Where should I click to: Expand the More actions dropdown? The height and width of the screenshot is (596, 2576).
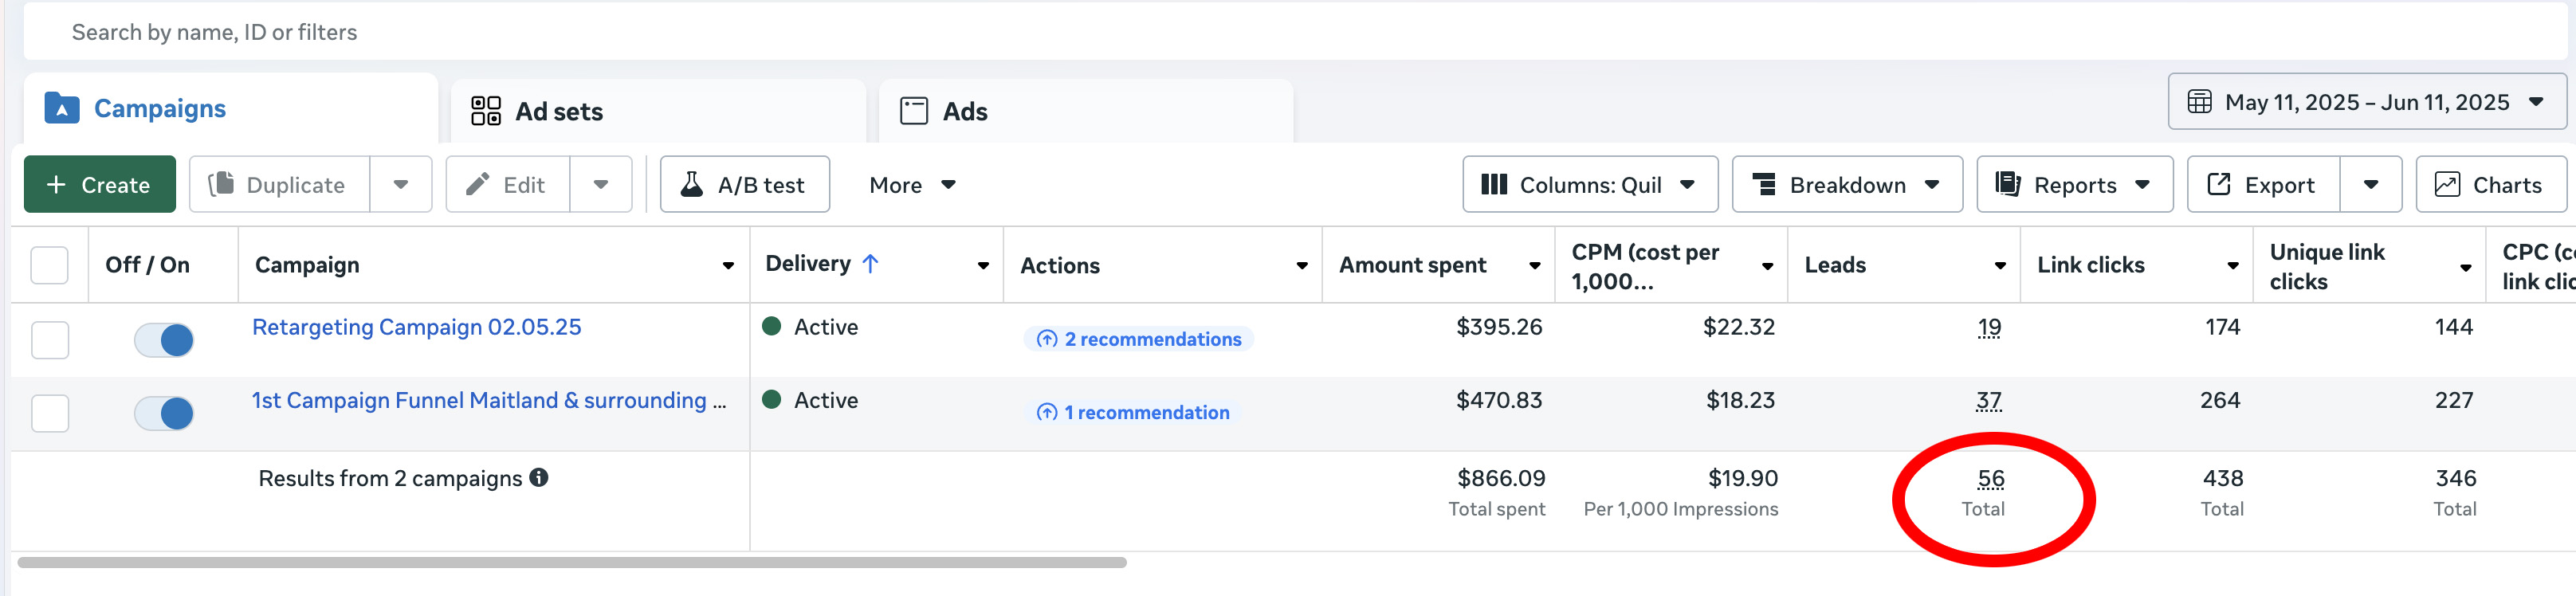coord(912,185)
